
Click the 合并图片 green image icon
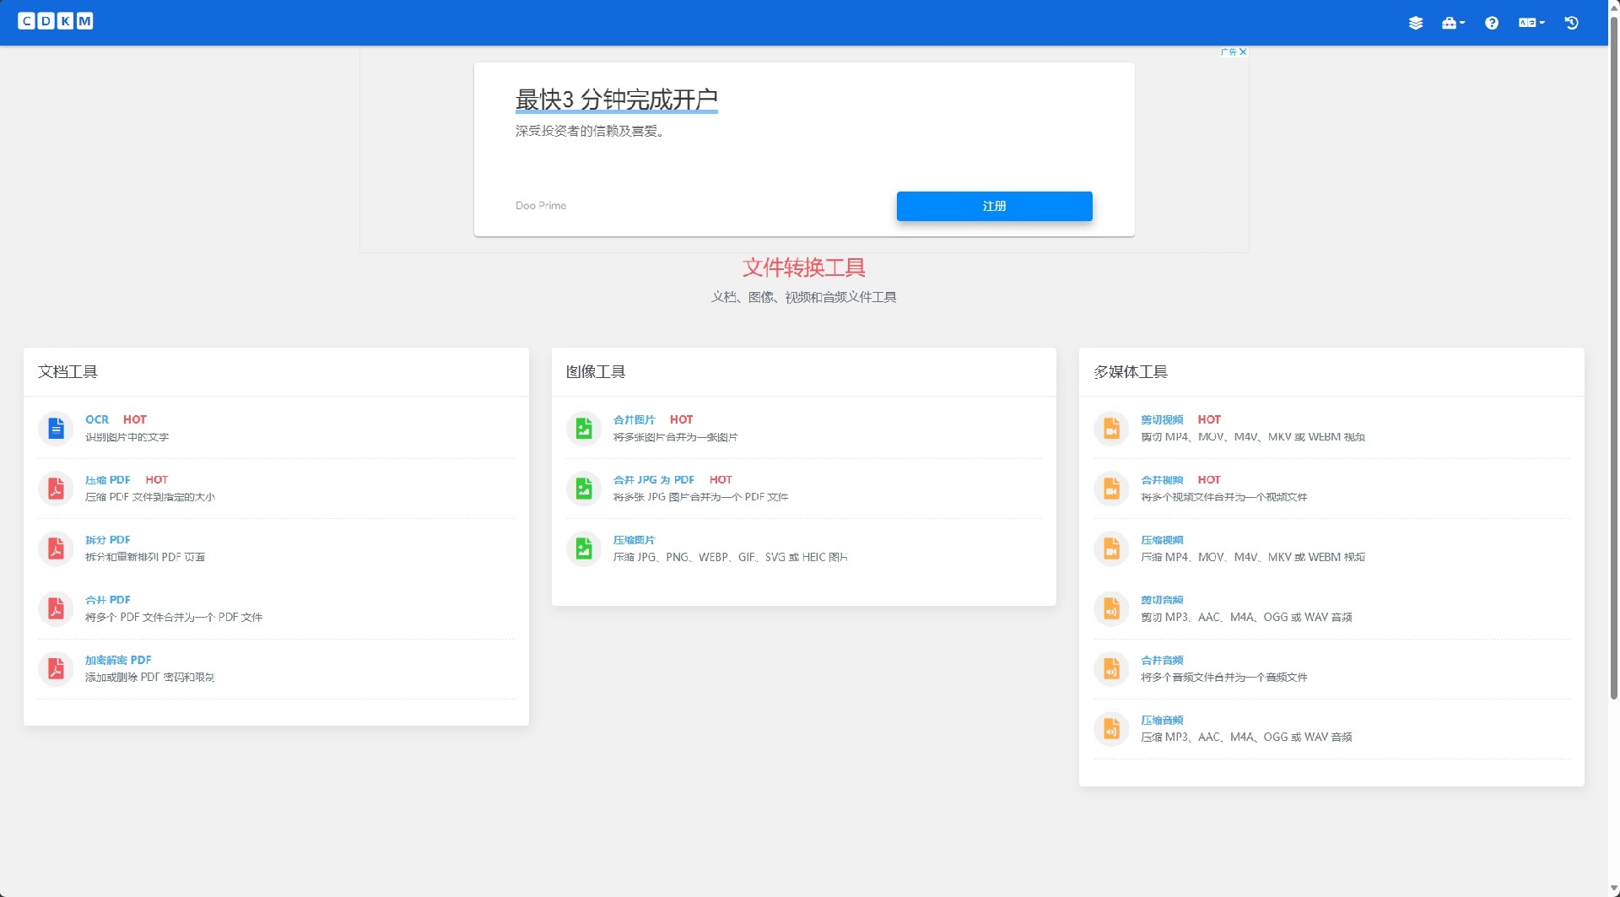point(583,428)
